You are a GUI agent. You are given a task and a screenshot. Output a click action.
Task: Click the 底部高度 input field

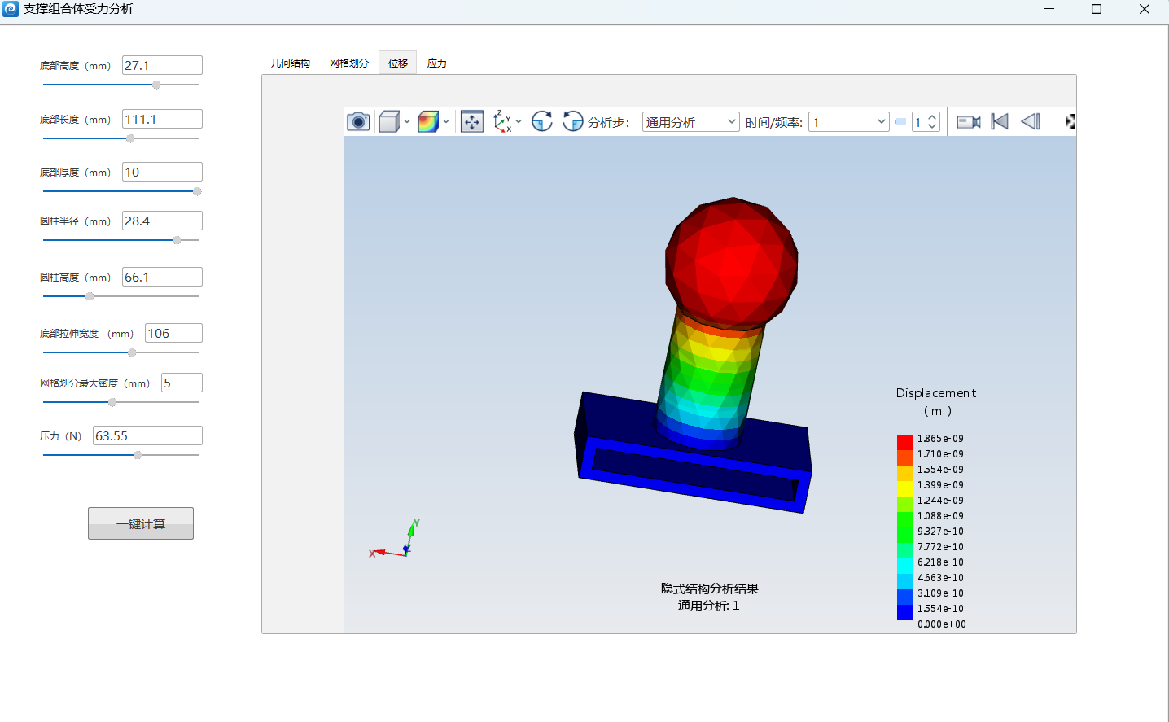pyautogui.click(x=162, y=65)
